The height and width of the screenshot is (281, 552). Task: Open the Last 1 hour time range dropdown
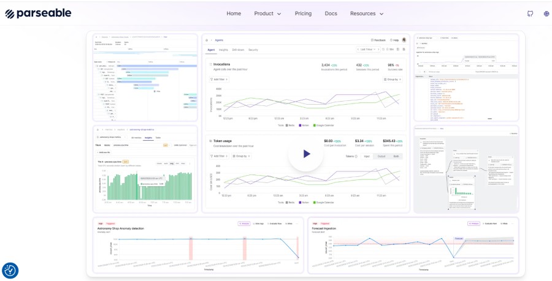pyautogui.click(x=368, y=50)
